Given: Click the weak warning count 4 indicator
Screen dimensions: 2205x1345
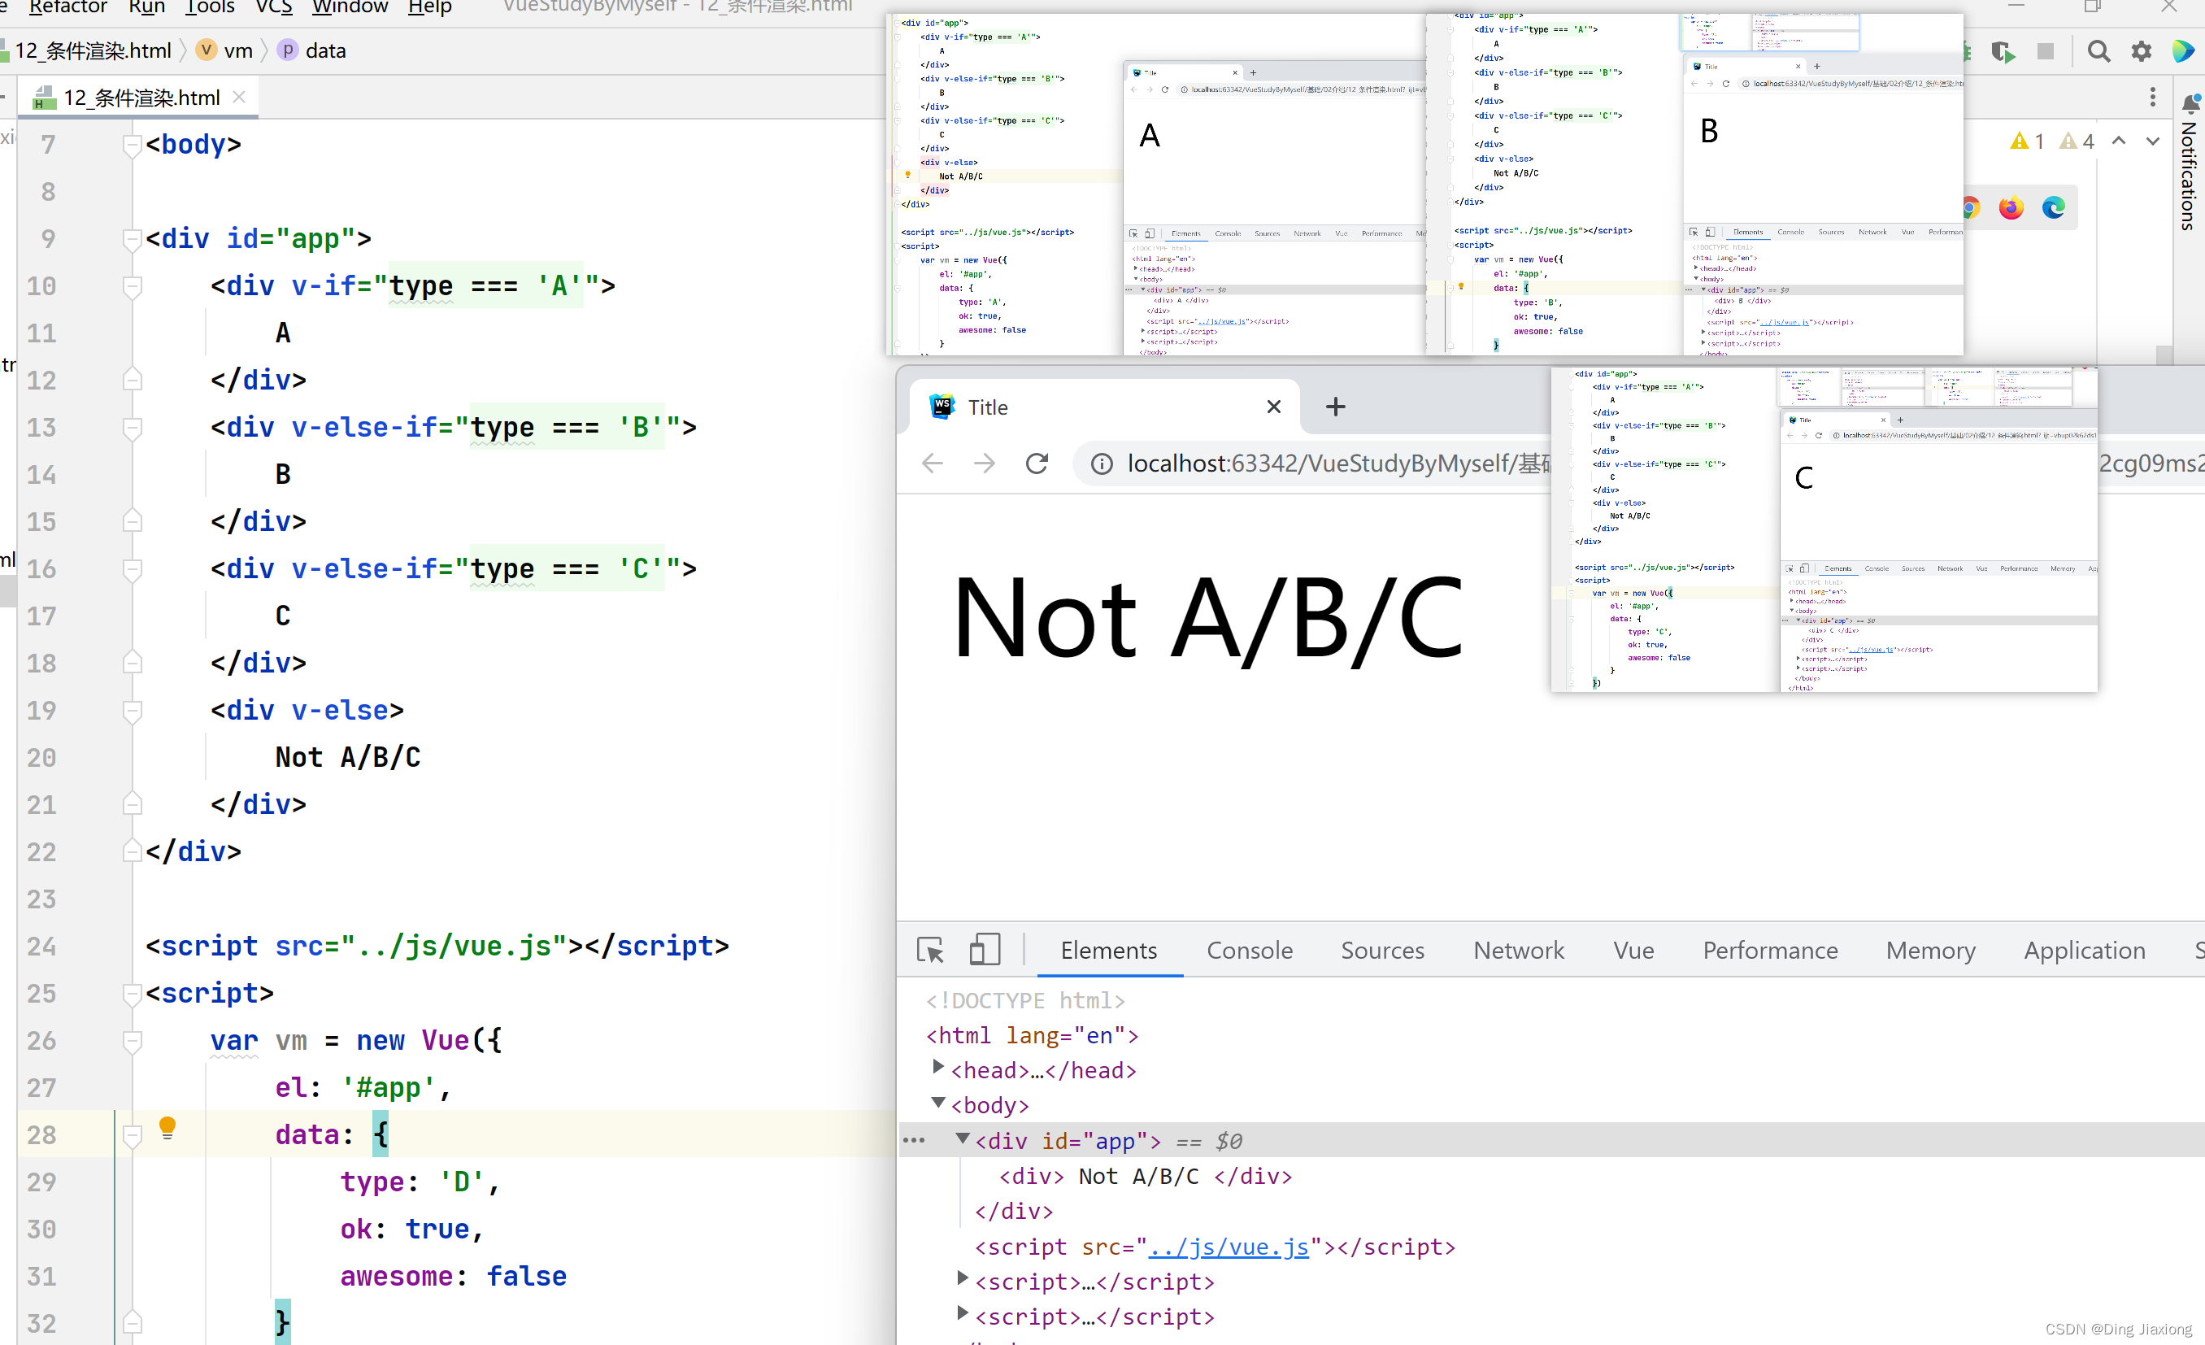Looking at the screenshot, I should click(2077, 141).
